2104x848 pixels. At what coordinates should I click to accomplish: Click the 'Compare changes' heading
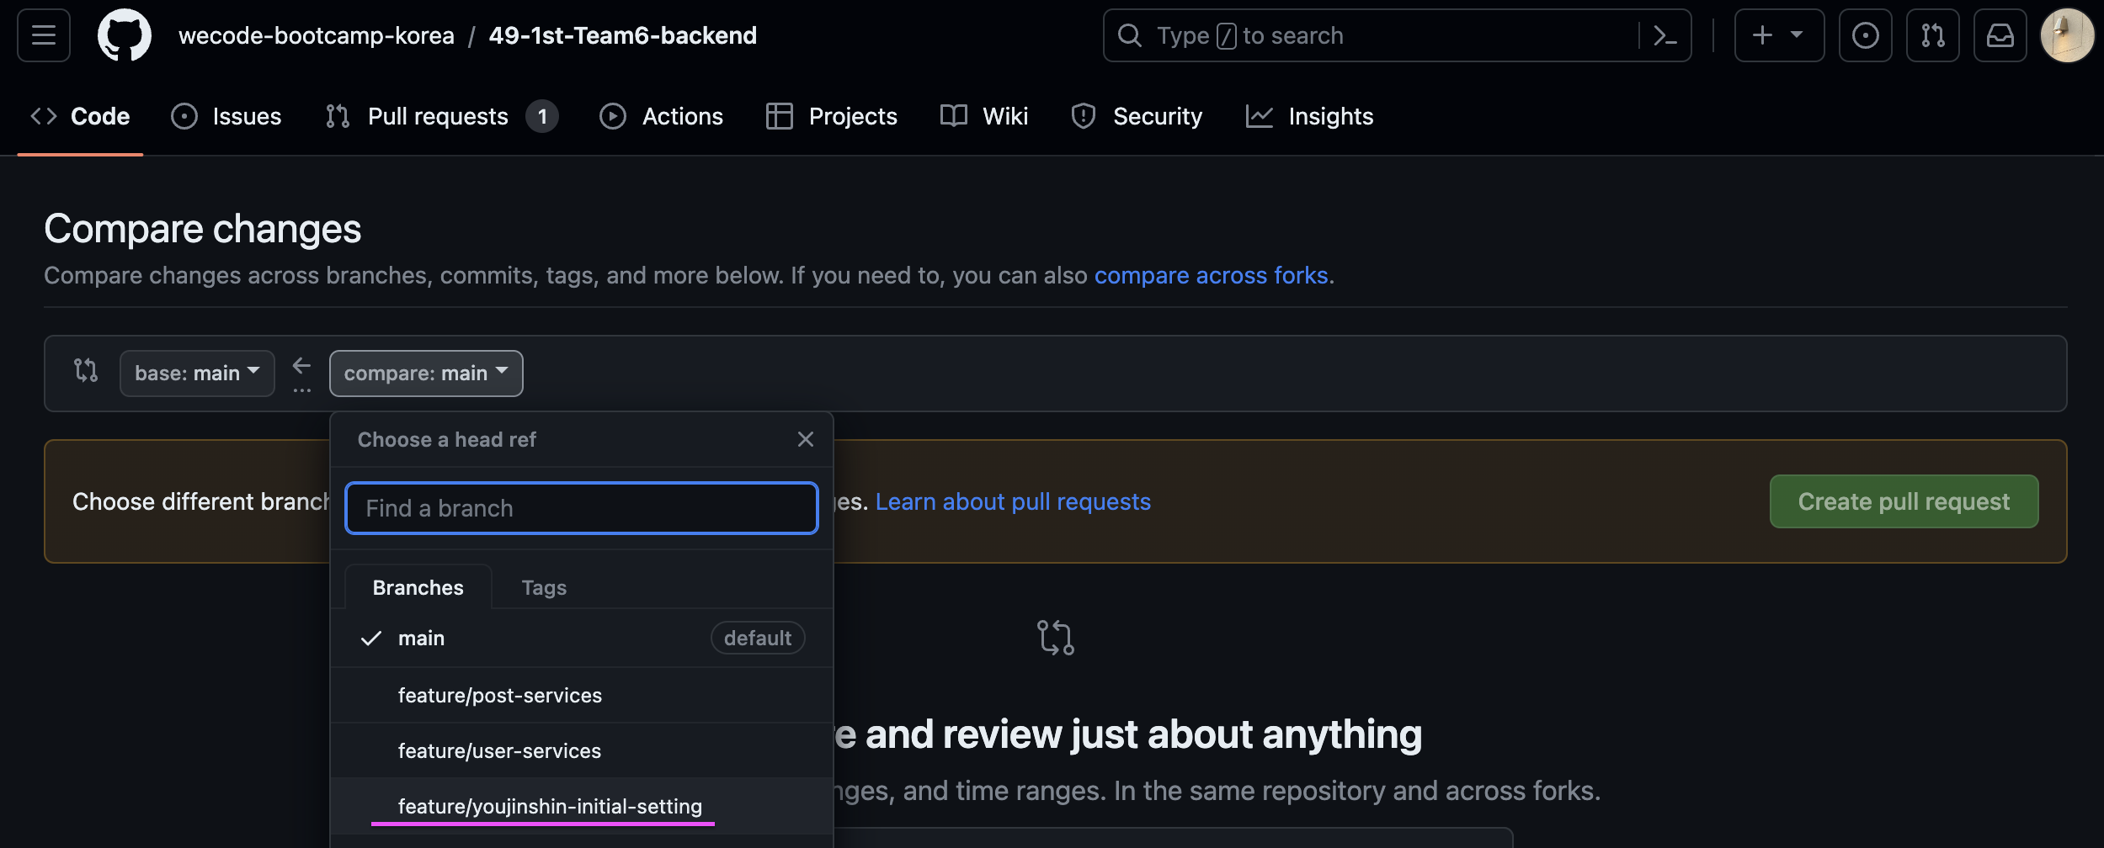coord(202,229)
